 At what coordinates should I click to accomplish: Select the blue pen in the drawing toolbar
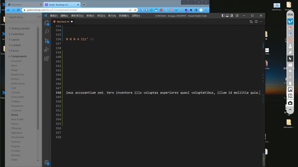click(x=290, y=34)
